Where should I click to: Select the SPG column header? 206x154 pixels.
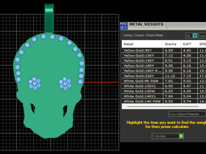(202, 44)
